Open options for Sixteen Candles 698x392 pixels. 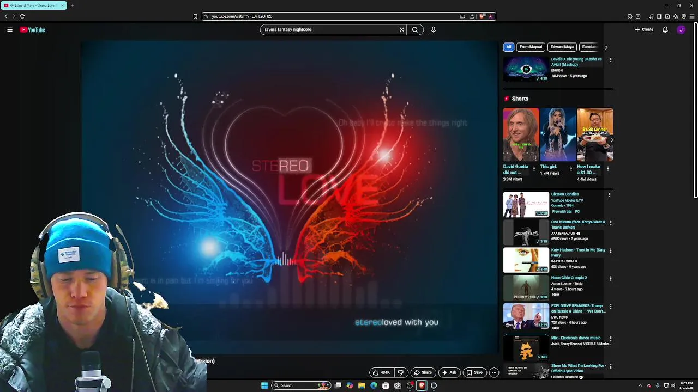(x=610, y=195)
